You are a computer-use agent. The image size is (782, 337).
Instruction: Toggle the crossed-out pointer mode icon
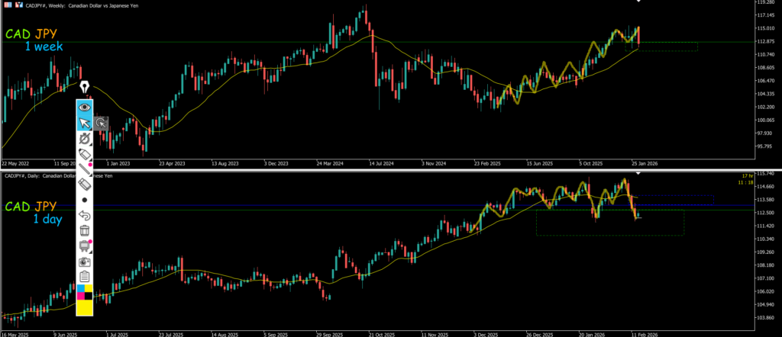coord(85,138)
